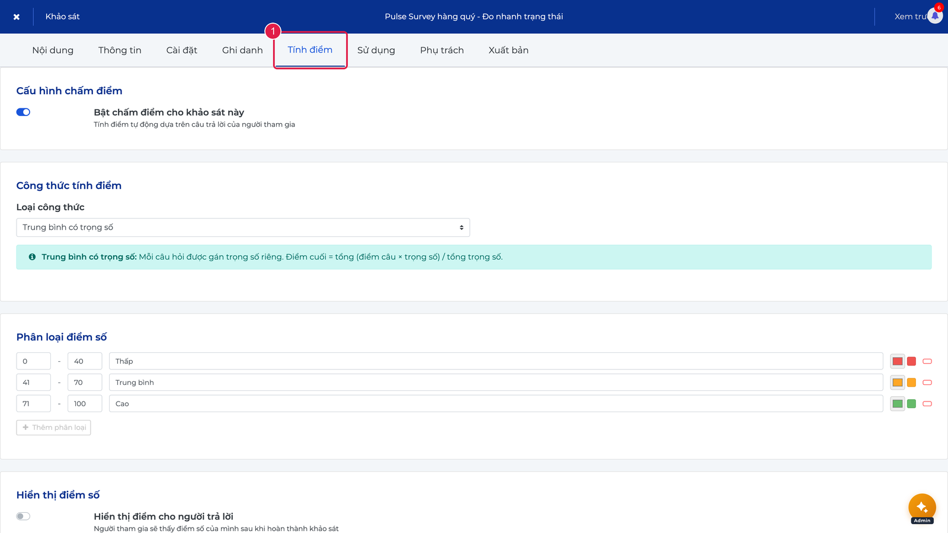Close the survey editor with the X icon
This screenshot has width=948, height=533.
[x=17, y=17]
